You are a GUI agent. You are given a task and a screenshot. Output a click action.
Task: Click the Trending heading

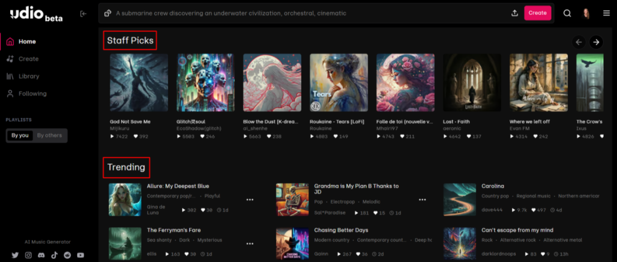pos(127,167)
